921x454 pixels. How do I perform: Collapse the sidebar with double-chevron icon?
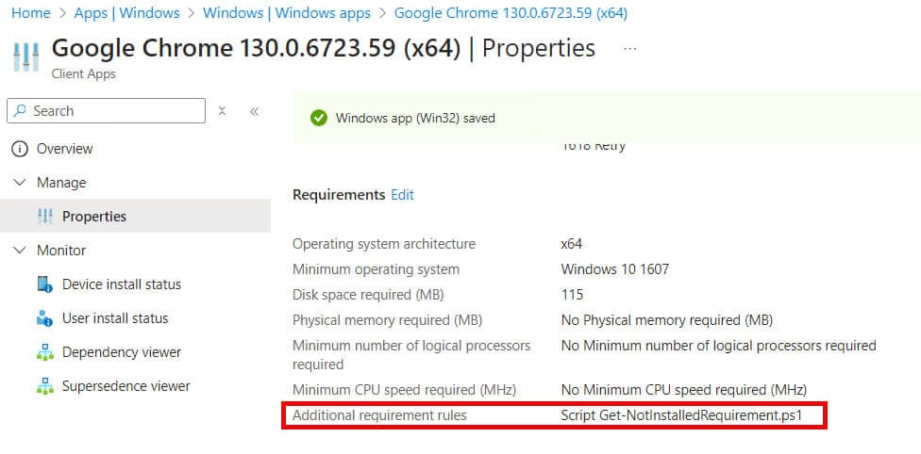[255, 111]
